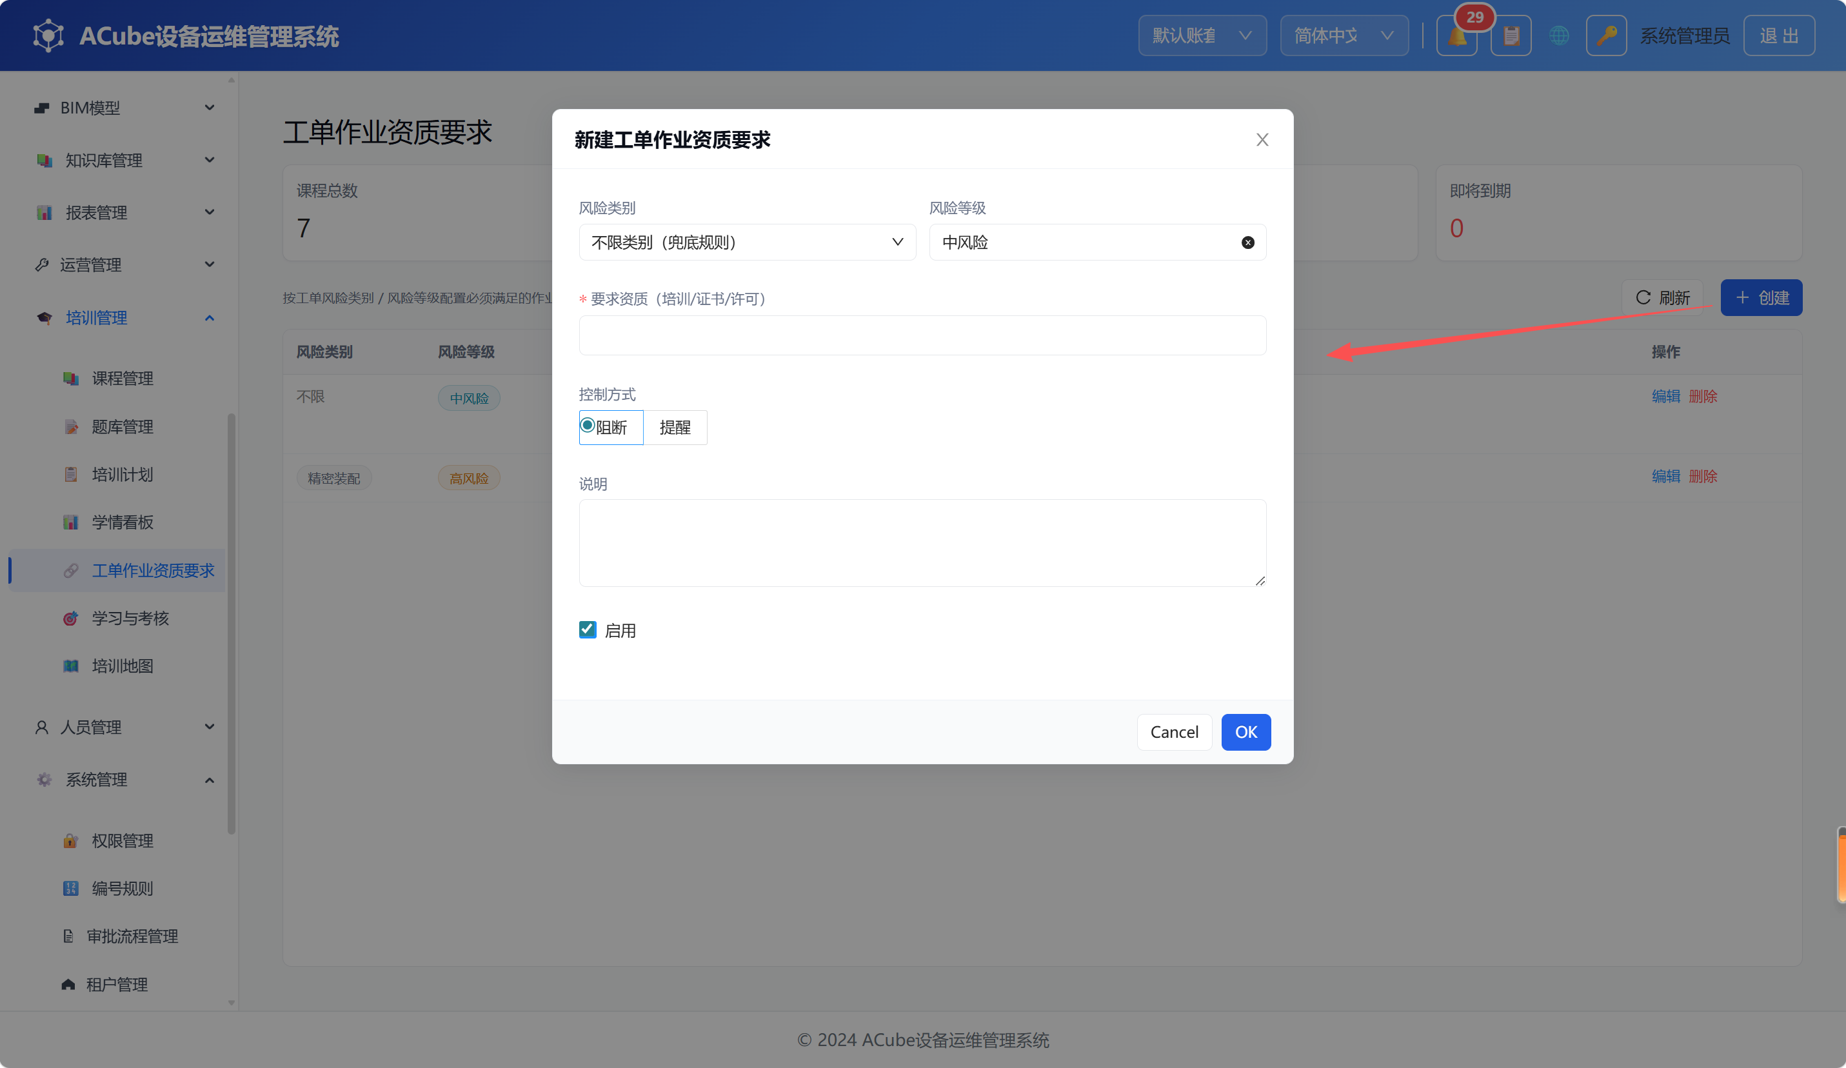Click the 题库管理 sidebar icon
Screen dimensions: 1846x1068
coord(70,426)
